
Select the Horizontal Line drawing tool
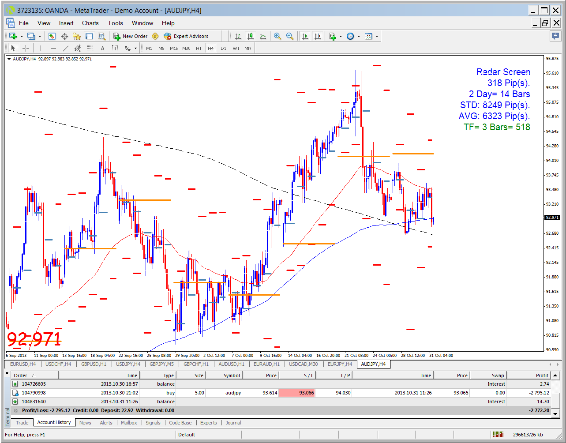53,48
